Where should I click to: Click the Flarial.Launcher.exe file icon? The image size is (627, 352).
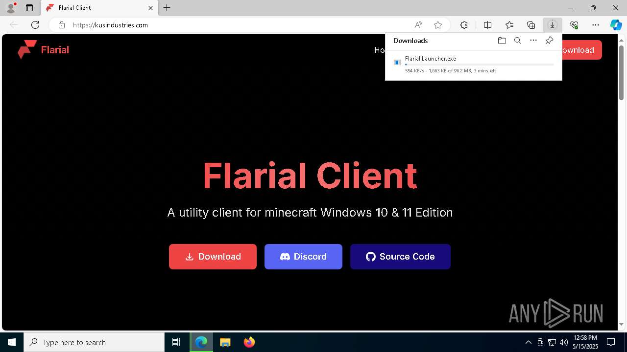(397, 62)
